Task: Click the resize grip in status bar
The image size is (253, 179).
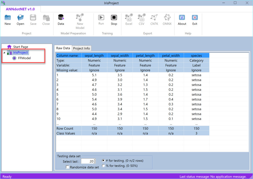Action: pyautogui.click(x=251, y=177)
